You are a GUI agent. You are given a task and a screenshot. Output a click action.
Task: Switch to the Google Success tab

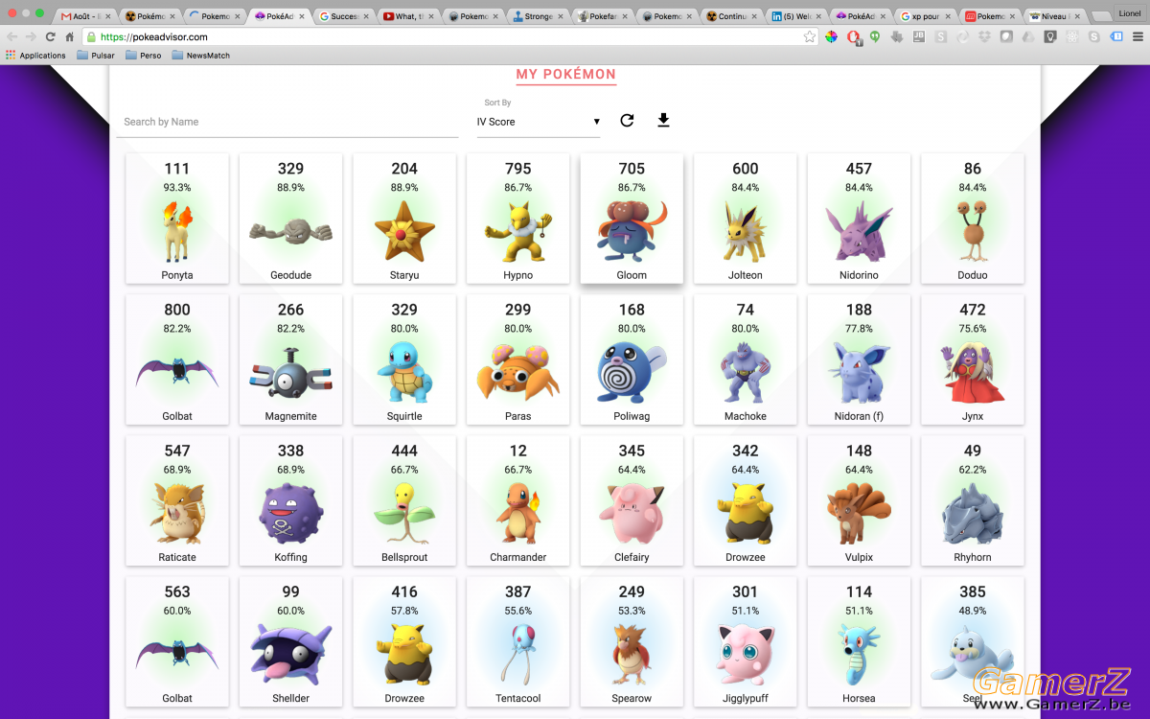(344, 16)
